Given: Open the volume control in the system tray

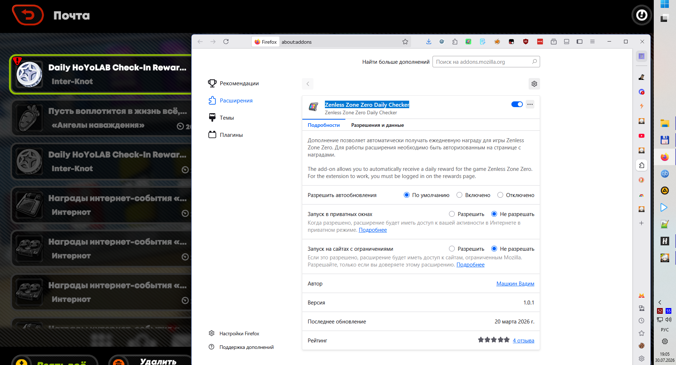Looking at the screenshot, I should pyautogui.click(x=669, y=320).
